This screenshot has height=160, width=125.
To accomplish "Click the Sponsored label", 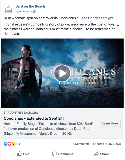I will tap(23, 11).
